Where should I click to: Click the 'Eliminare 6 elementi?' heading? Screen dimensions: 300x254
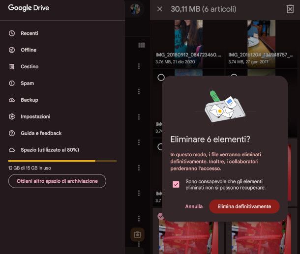click(x=210, y=140)
